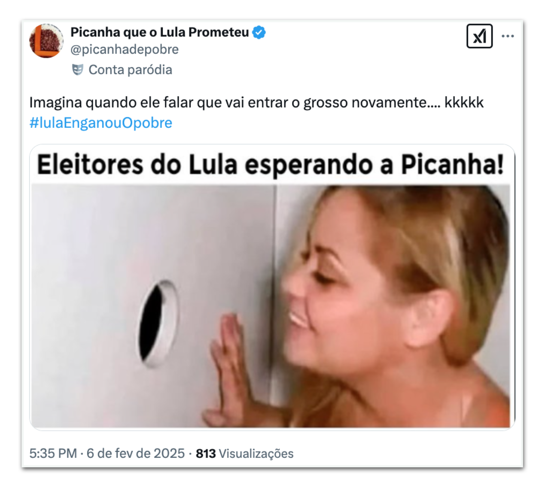The image size is (548, 490).
Task: Open the three-dot more options menu
Action: 508,36
